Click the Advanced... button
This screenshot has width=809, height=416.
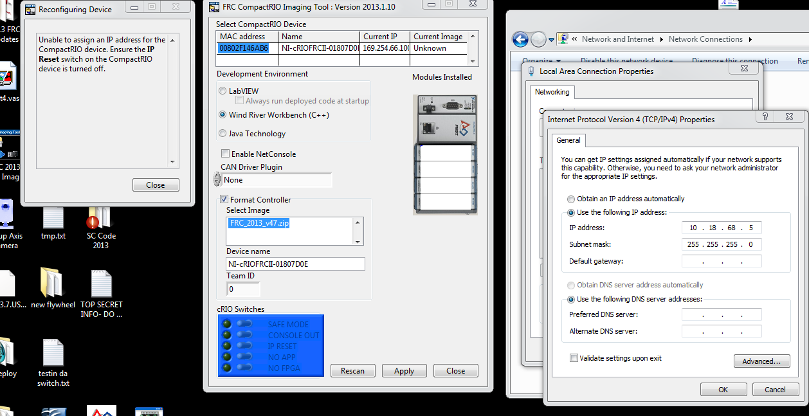(x=761, y=361)
